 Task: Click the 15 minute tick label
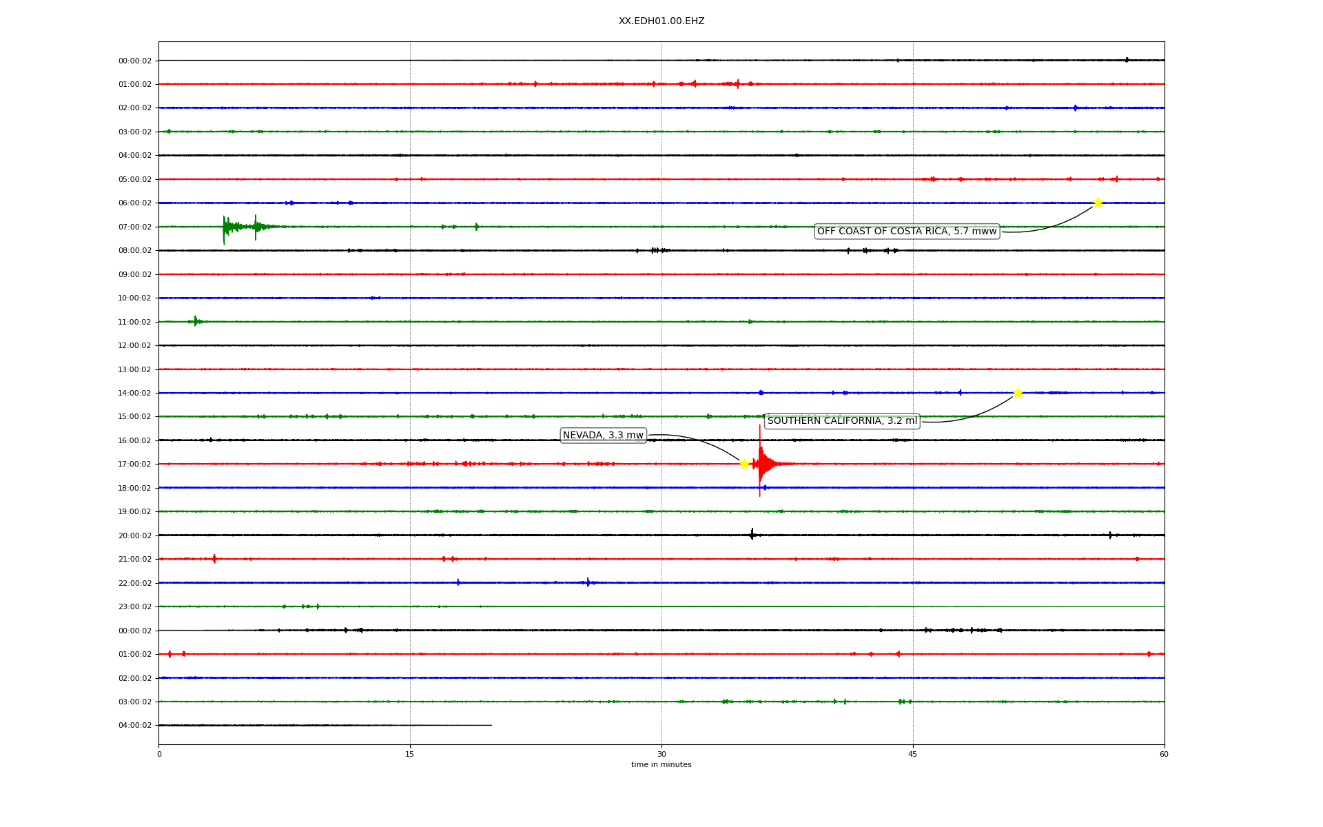pyautogui.click(x=410, y=755)
